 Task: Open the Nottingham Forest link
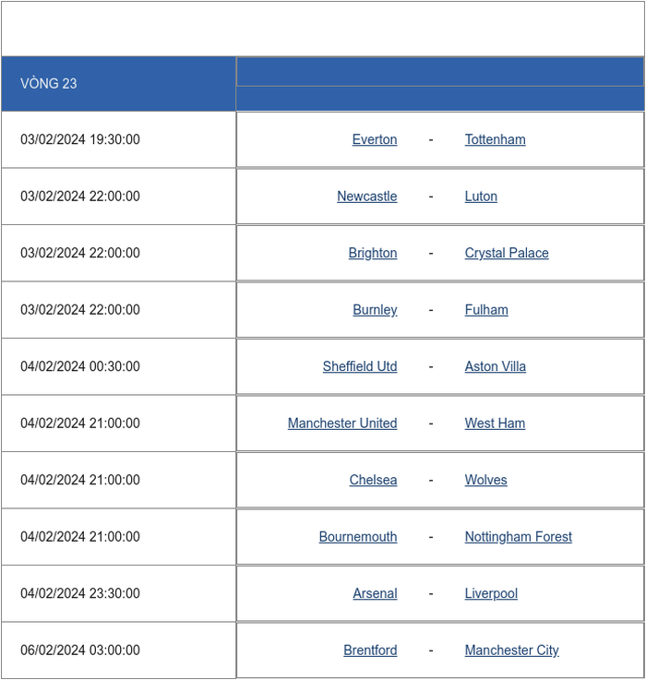(x=518, y=537)
